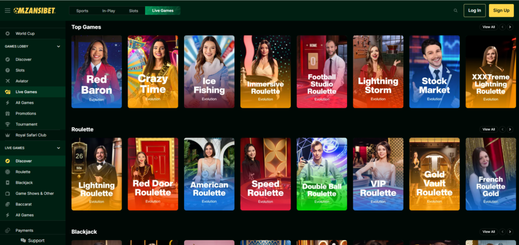Viewport: 519px width, 245px height.
Task: Click the Live Games cards icon
Action: (8, 92)
